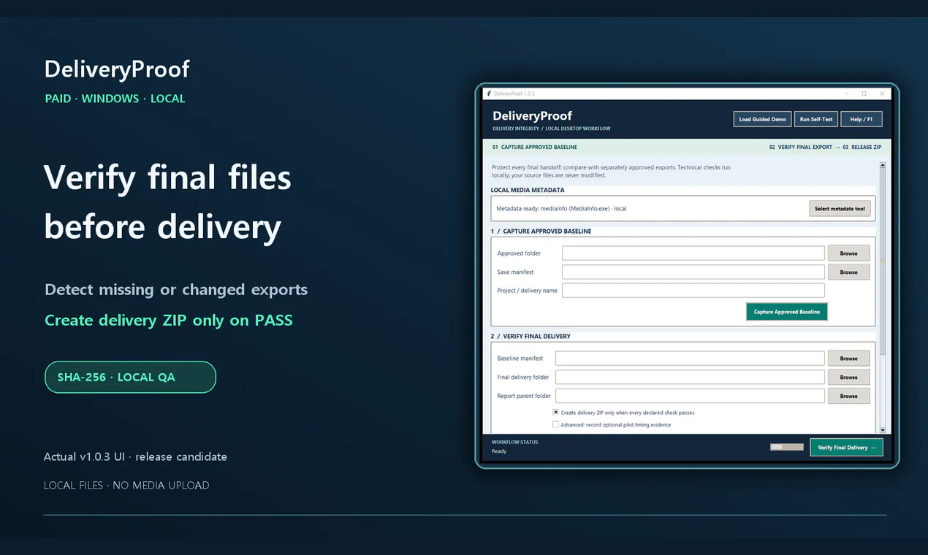Click the 'Ready.' workflow status text
The height and width of the screenshot is (555, 928).
[499, 451]
